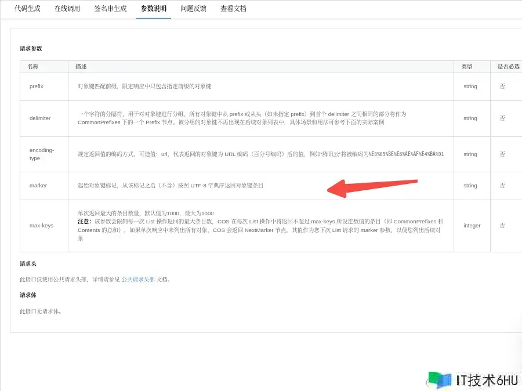The width and height of the screenshot is (522, 391).
Task: Open the 代码生成 tab
Action: pos(27,9)
